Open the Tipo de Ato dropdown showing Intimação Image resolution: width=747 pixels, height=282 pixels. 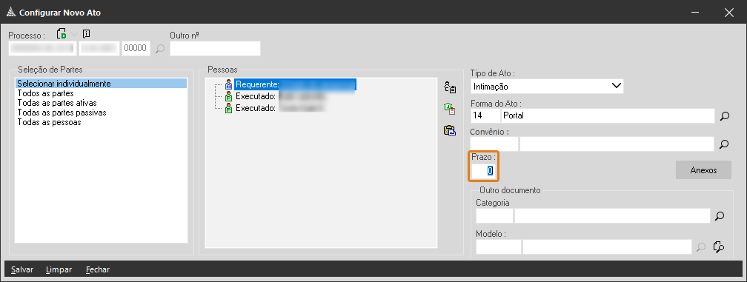[x=547, y=86]
